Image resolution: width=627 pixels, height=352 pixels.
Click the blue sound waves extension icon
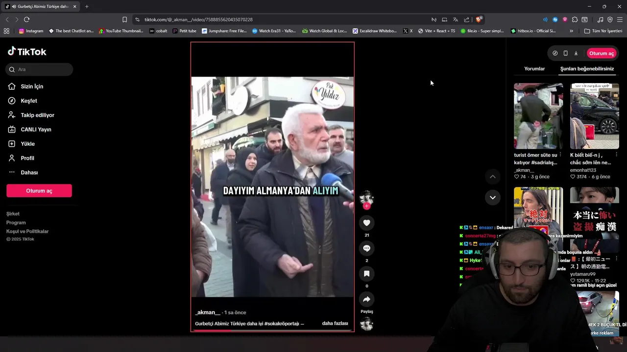(545, 20)
